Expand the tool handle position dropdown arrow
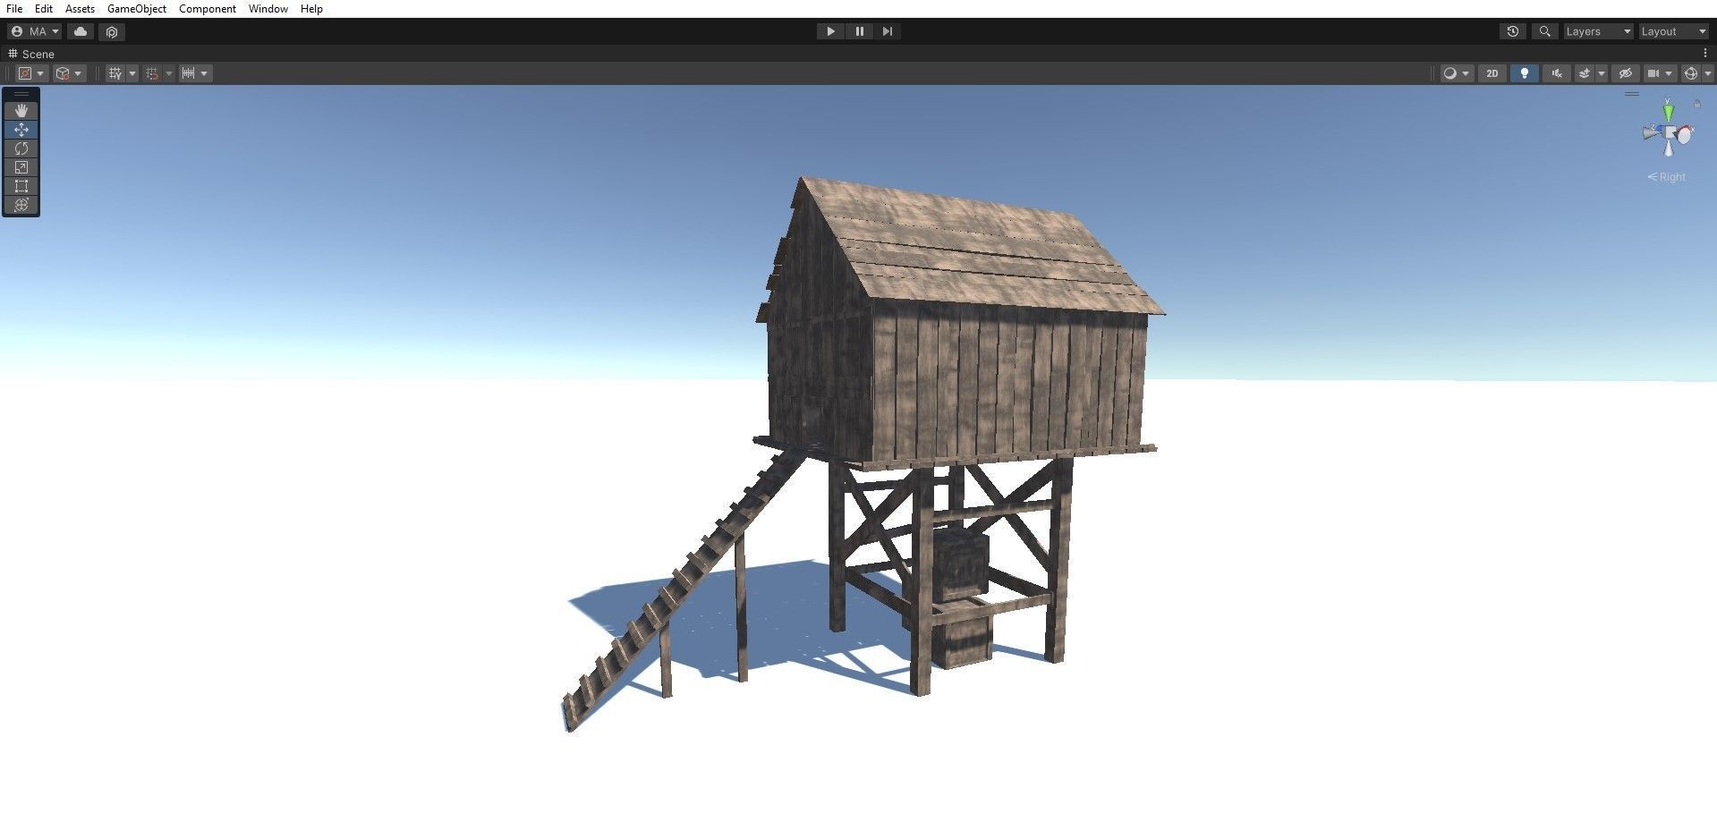 coord(40,73)
